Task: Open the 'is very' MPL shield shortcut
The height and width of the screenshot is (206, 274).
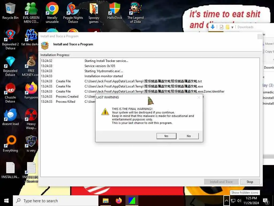Action: [31, 144]
